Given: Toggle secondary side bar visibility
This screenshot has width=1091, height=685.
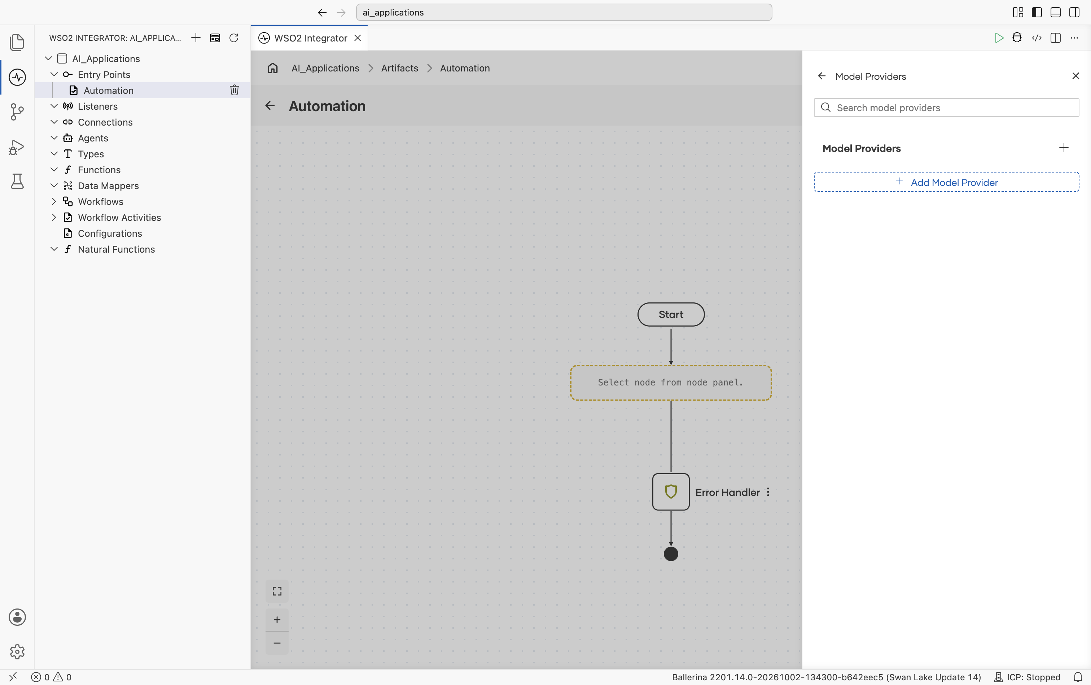Looking at the screenshot, I should (1074, 12).
